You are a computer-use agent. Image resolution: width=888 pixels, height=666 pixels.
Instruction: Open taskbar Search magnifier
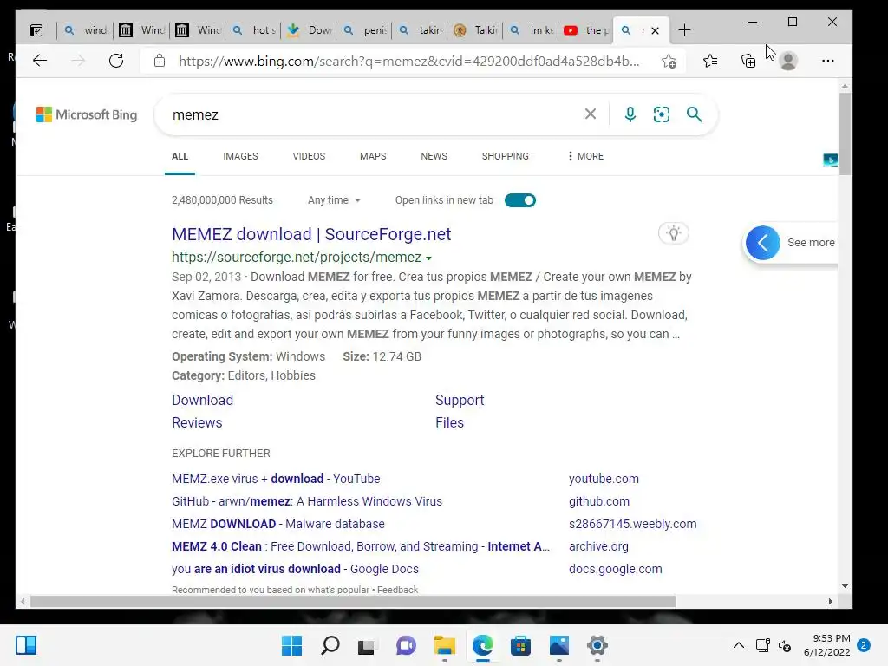(x=330, y=645)
